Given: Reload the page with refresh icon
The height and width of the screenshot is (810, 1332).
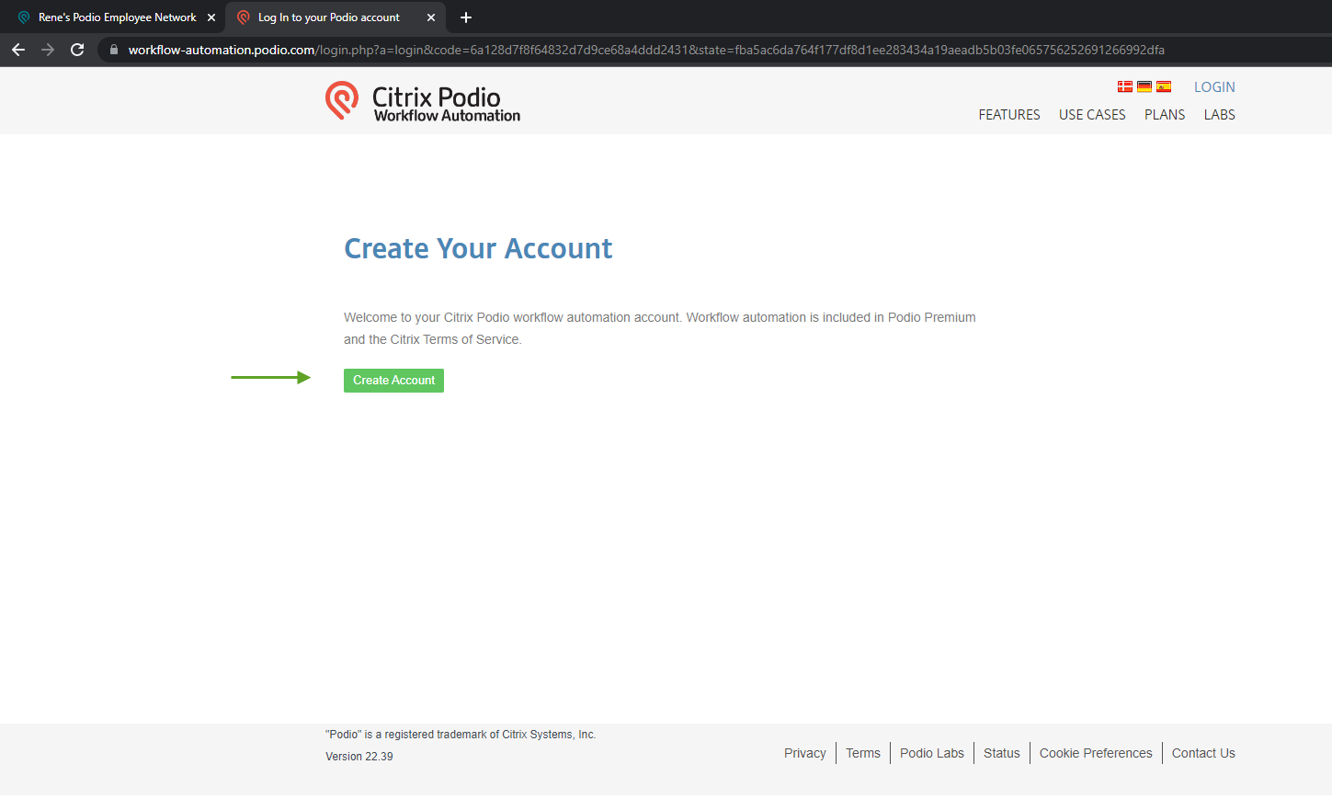Looking at the screenshot, I should tap(77, 50).
